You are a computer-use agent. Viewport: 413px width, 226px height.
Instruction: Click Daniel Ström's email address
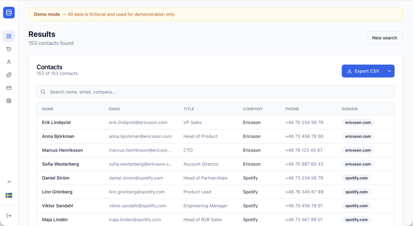coord(136,178)
